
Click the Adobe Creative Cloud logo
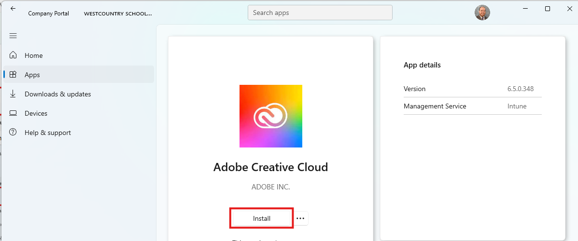pyautogui.click(x=270, y=116)
